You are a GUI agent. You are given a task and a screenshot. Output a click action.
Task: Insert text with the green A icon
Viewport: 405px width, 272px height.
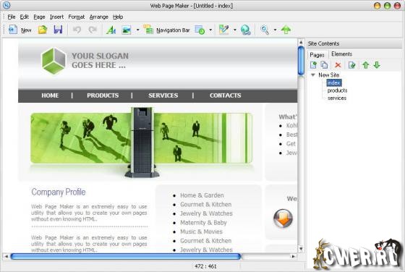pyautogui.click(x=111, y=30)
